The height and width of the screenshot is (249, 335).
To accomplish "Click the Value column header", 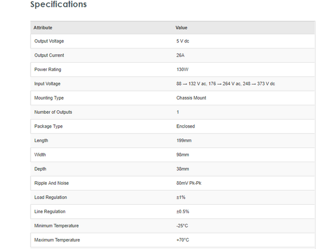I will pyautogui.click(x=181, y=27).
